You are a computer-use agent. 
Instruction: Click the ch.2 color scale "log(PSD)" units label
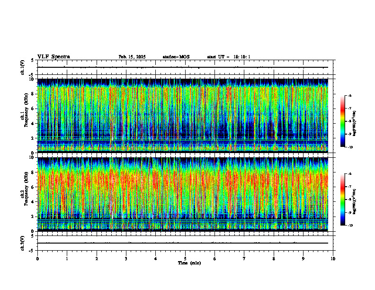tap(355, 202)
